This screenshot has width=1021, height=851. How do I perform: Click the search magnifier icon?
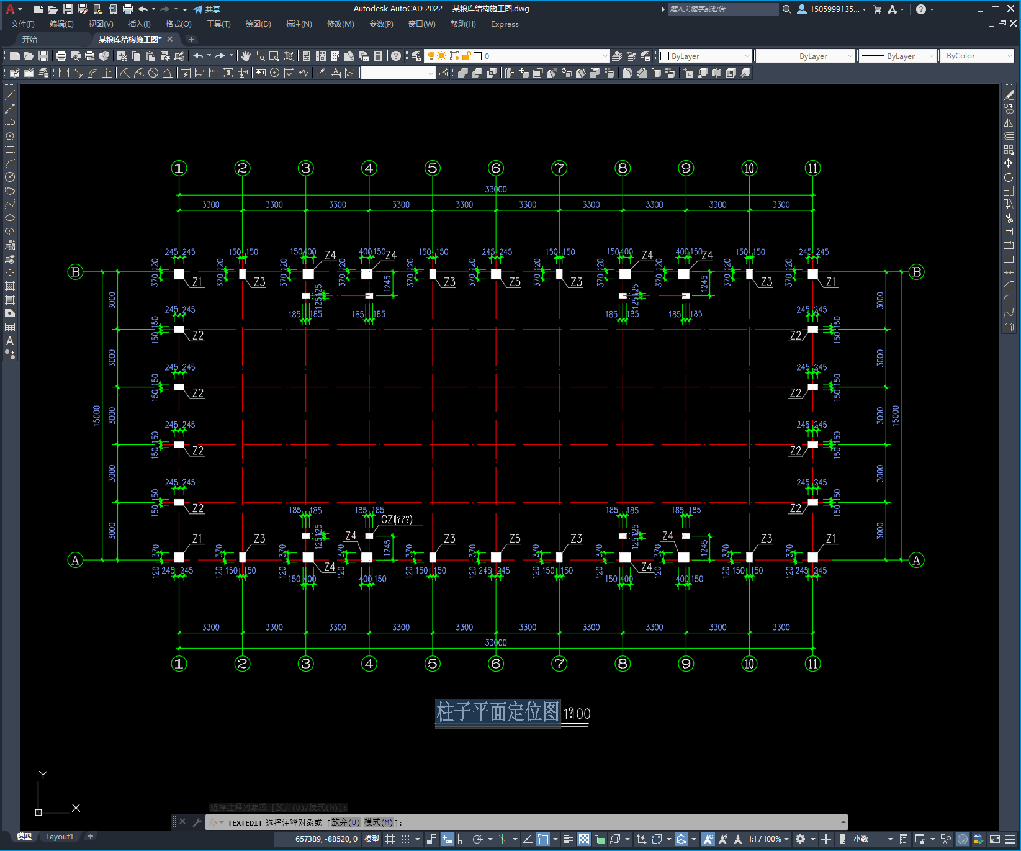click(787, 9)
